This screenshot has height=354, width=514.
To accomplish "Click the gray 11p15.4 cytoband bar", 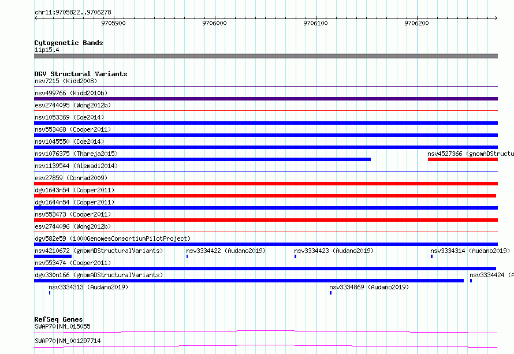I will [x=266, y=56].
